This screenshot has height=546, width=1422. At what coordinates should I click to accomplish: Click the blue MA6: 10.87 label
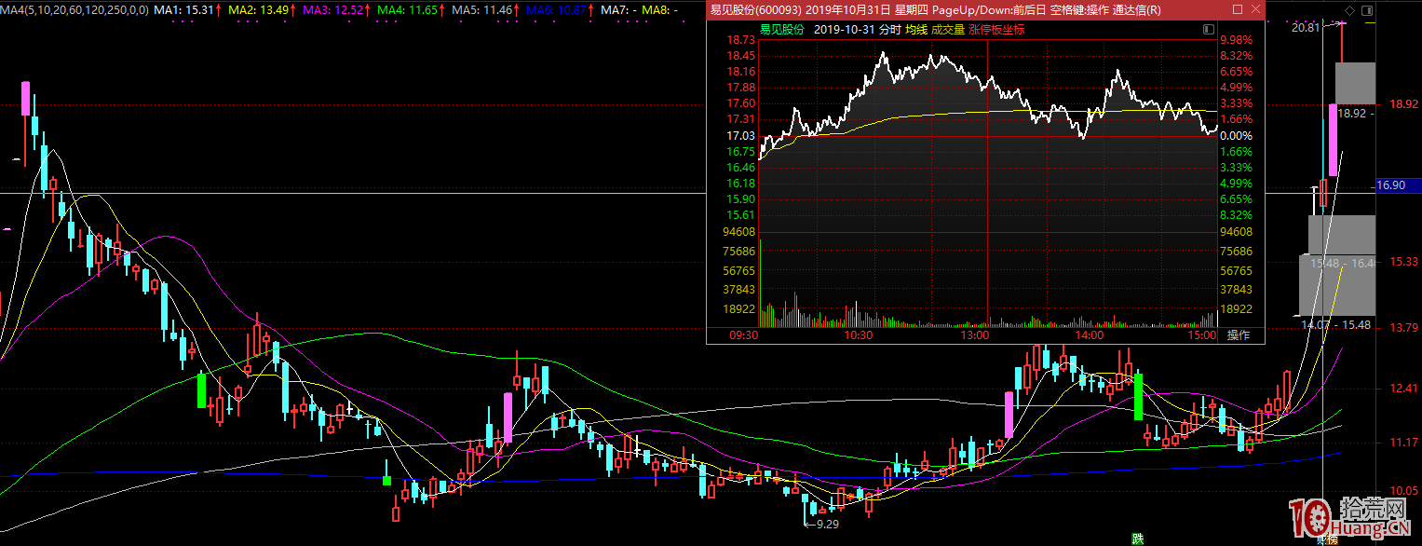pos(557,10)
